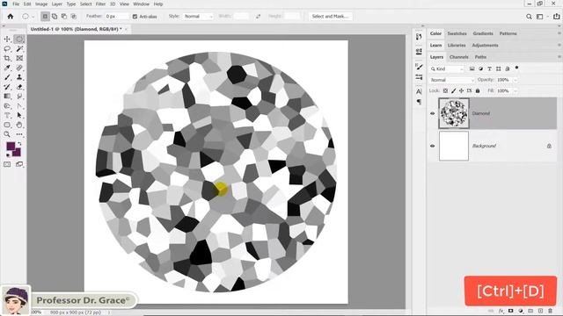Click the Select and Mask button

(x=331, y=17)
